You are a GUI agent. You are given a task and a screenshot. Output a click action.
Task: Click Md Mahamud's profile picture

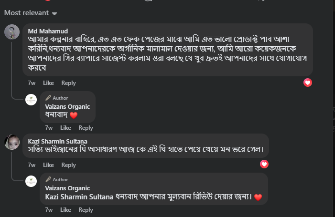(11, 32)
